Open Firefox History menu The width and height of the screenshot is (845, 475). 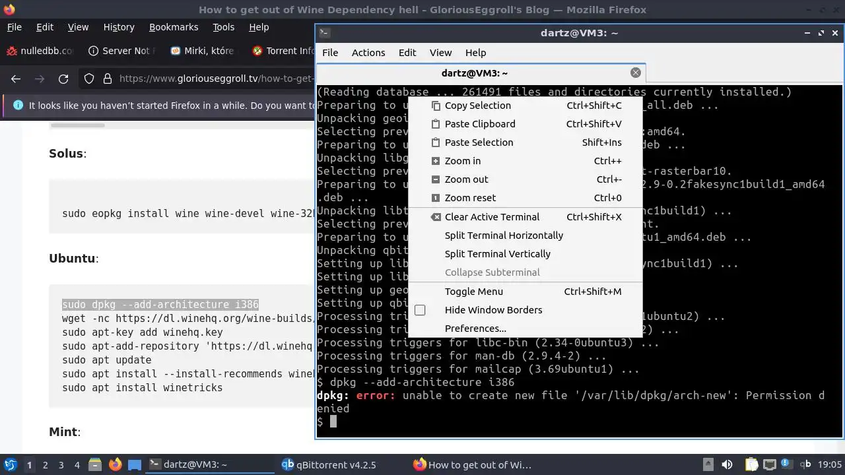119,27
